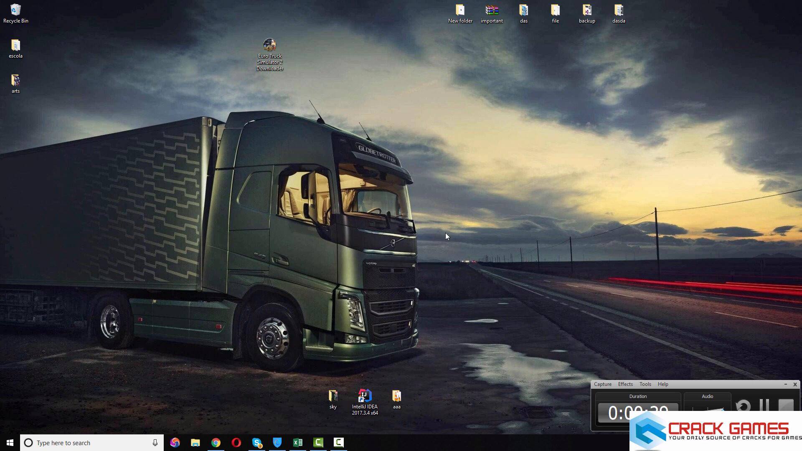Stop the screen recording
Viewport: 802px width, 451px height.
(786, 406)
